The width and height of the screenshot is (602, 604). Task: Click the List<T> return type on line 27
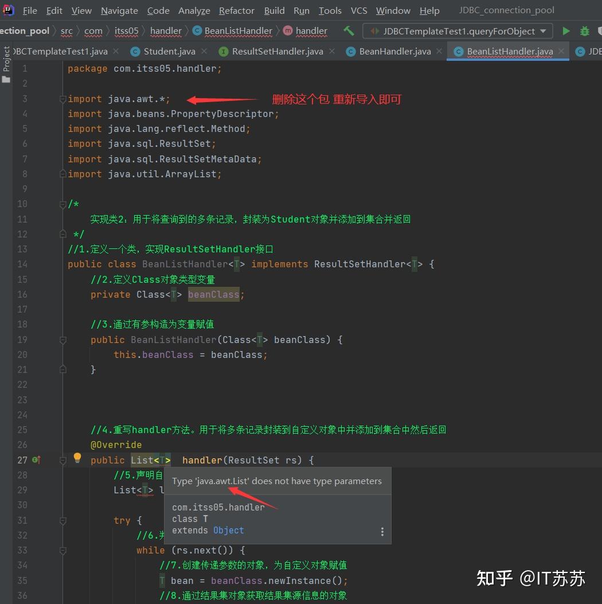pyautogui.click(x=150, y=460)
